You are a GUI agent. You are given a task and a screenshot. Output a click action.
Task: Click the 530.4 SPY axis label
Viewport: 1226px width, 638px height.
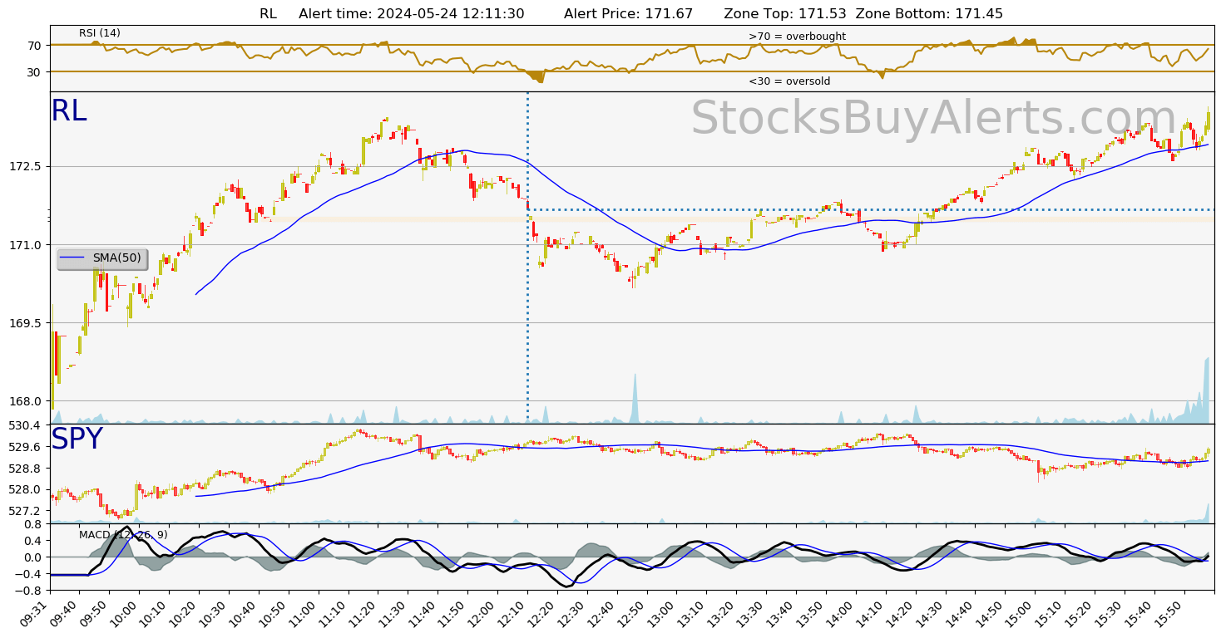(x=24, y=425)
